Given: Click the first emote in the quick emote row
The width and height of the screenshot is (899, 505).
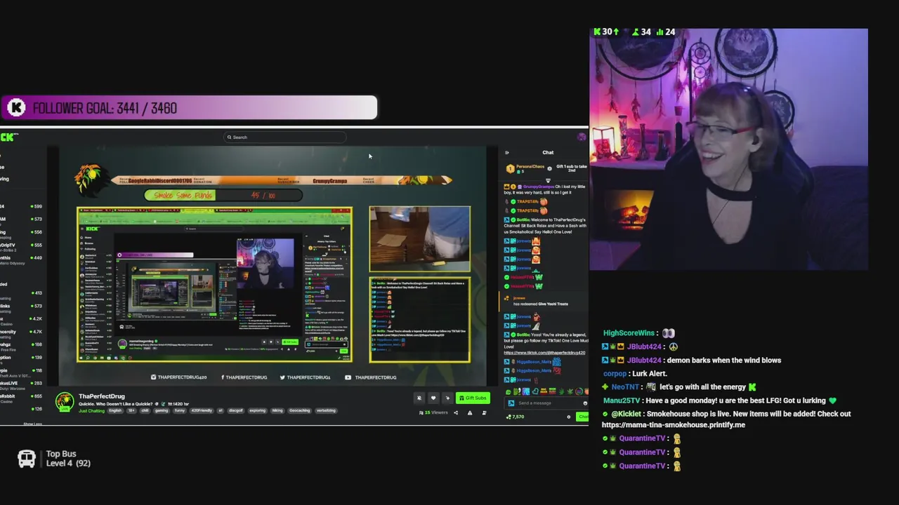Looking at the screenshot, I should [508, 391].
